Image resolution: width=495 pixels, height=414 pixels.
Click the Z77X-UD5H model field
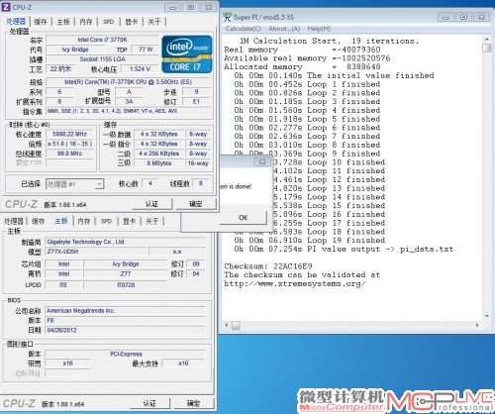pyautogui.click(x=96, y=252)
